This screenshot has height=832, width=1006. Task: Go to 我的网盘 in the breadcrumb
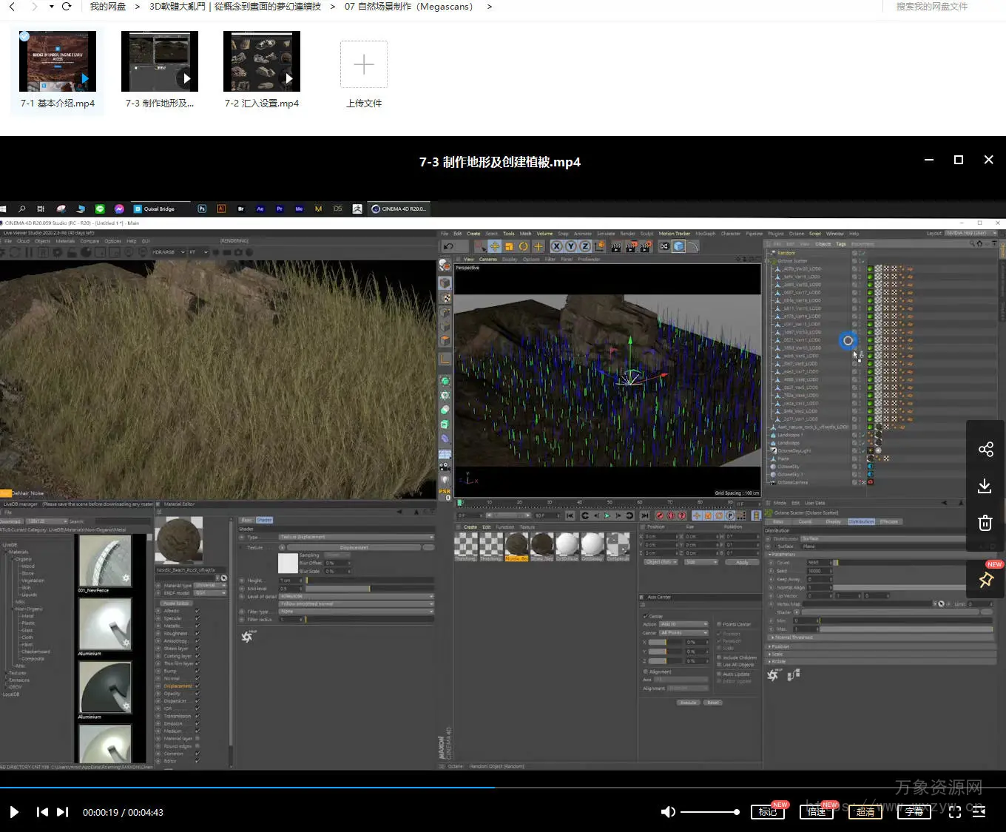pos(107,7)
